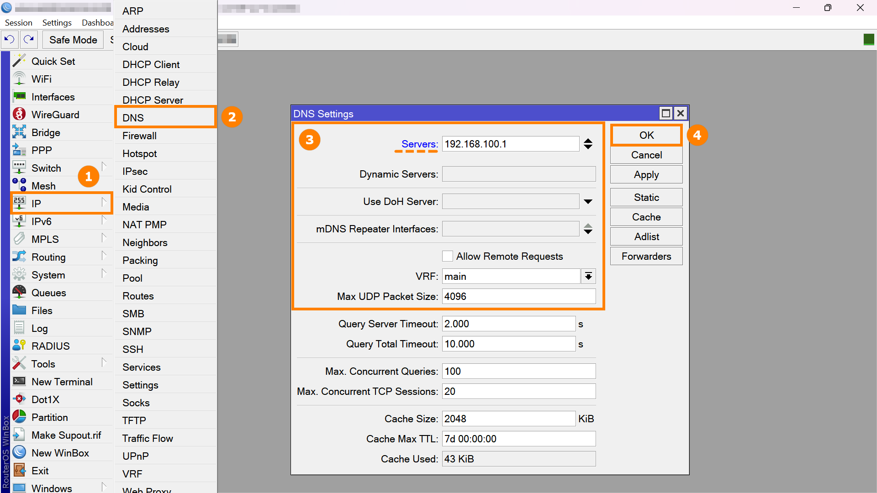Click the IPv6 icon
877x493 pixels.
tap(19, 221)
